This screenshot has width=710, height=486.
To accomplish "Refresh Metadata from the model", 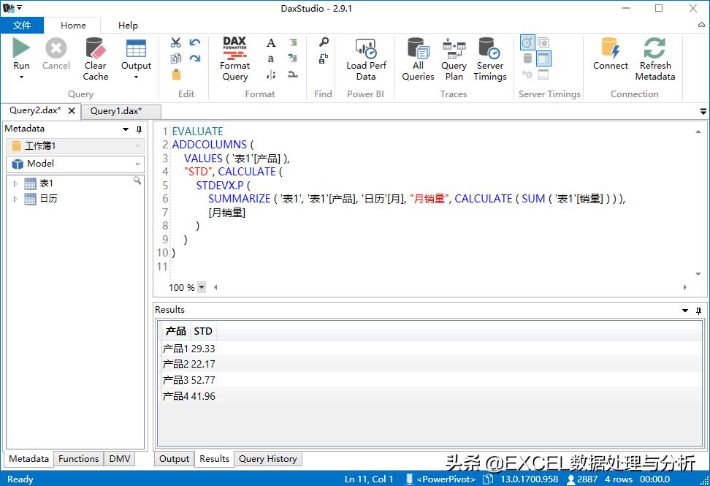I will tap(654, 59).
